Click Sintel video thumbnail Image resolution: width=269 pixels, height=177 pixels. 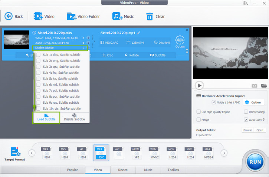tap(16, 40)
